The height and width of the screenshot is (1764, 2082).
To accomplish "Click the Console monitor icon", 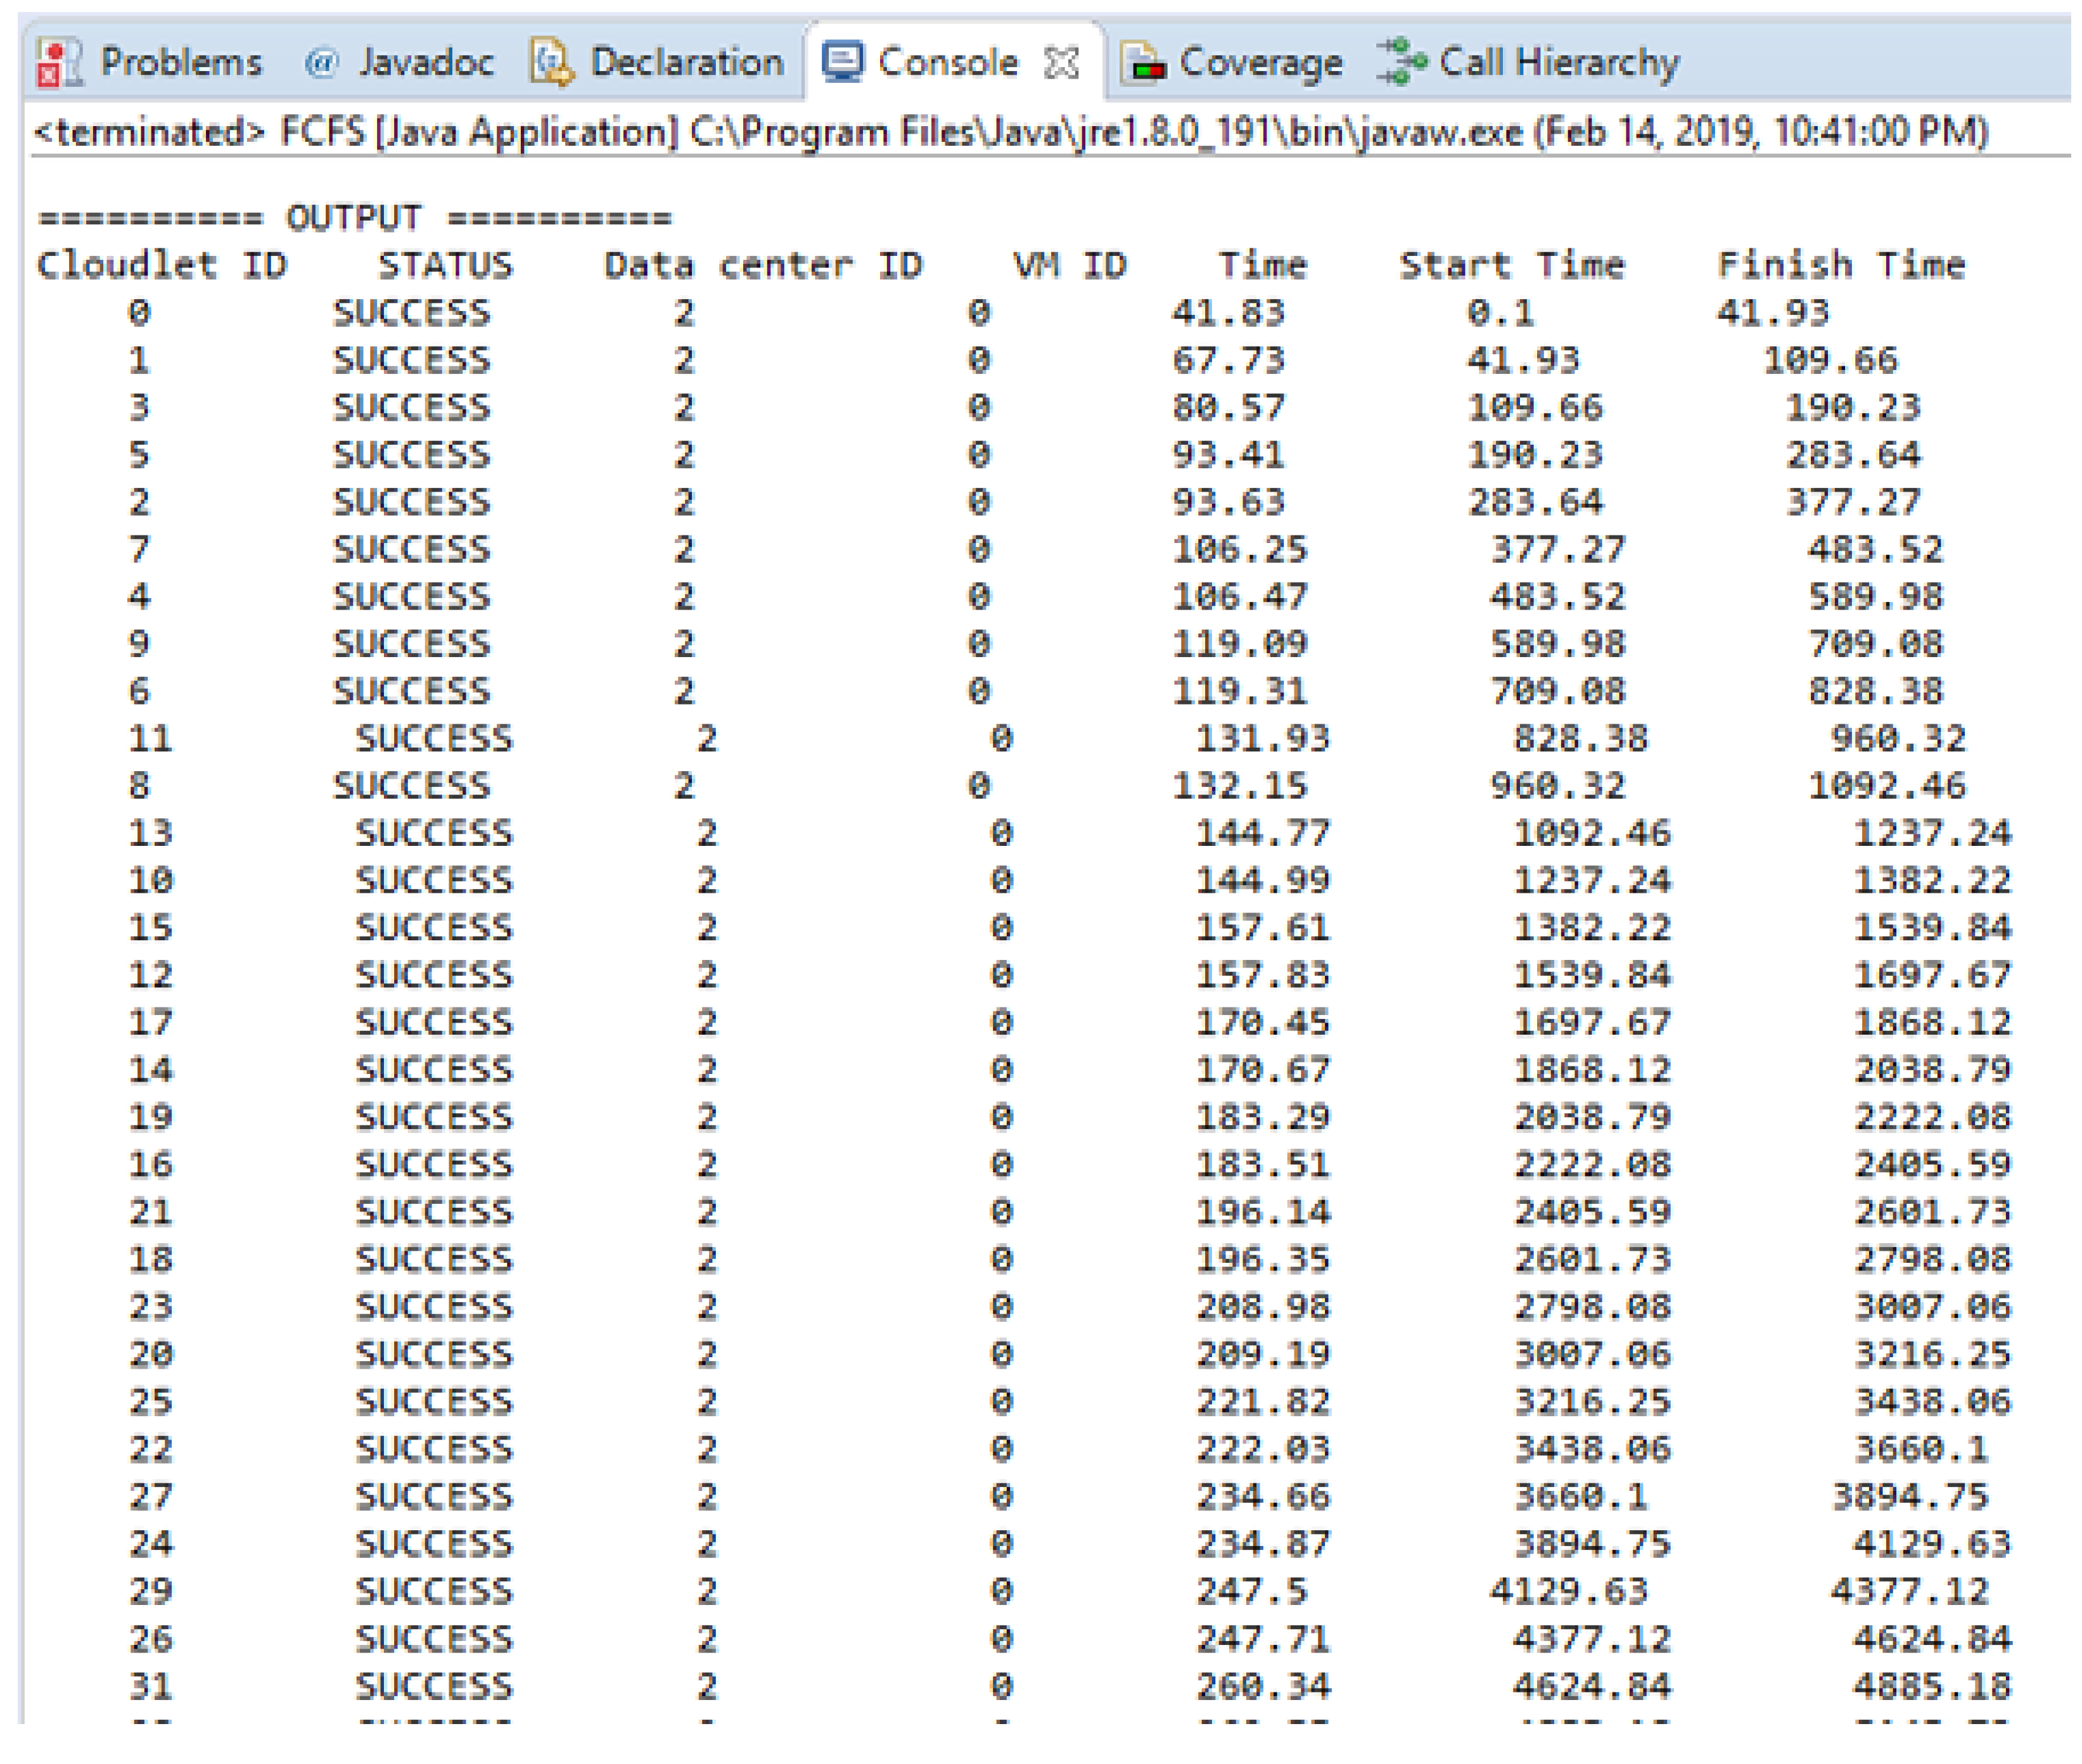I will coord(842,62).
